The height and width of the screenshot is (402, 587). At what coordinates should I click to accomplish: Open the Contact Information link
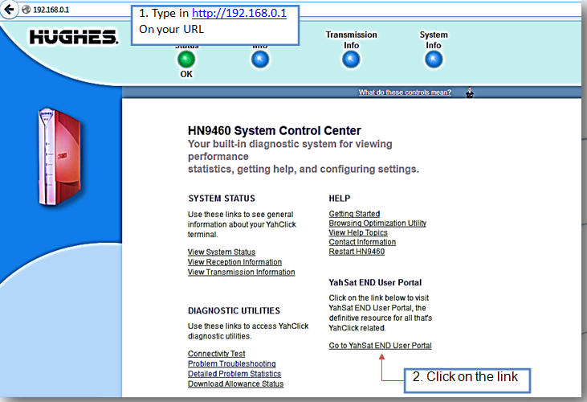(x=362, y=242)
